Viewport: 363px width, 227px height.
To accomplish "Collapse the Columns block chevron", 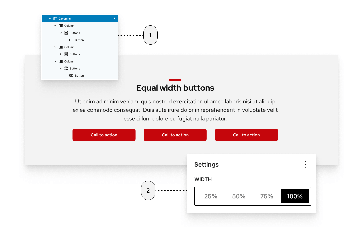I will pyautogui.click(x=50, y=19).
